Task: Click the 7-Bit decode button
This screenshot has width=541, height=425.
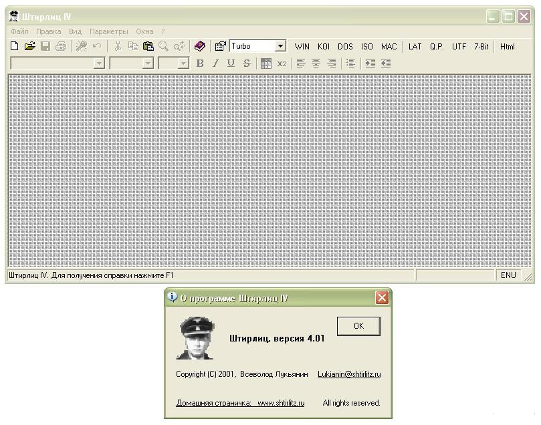Action: pyautogui.click(x=481, y=47)
